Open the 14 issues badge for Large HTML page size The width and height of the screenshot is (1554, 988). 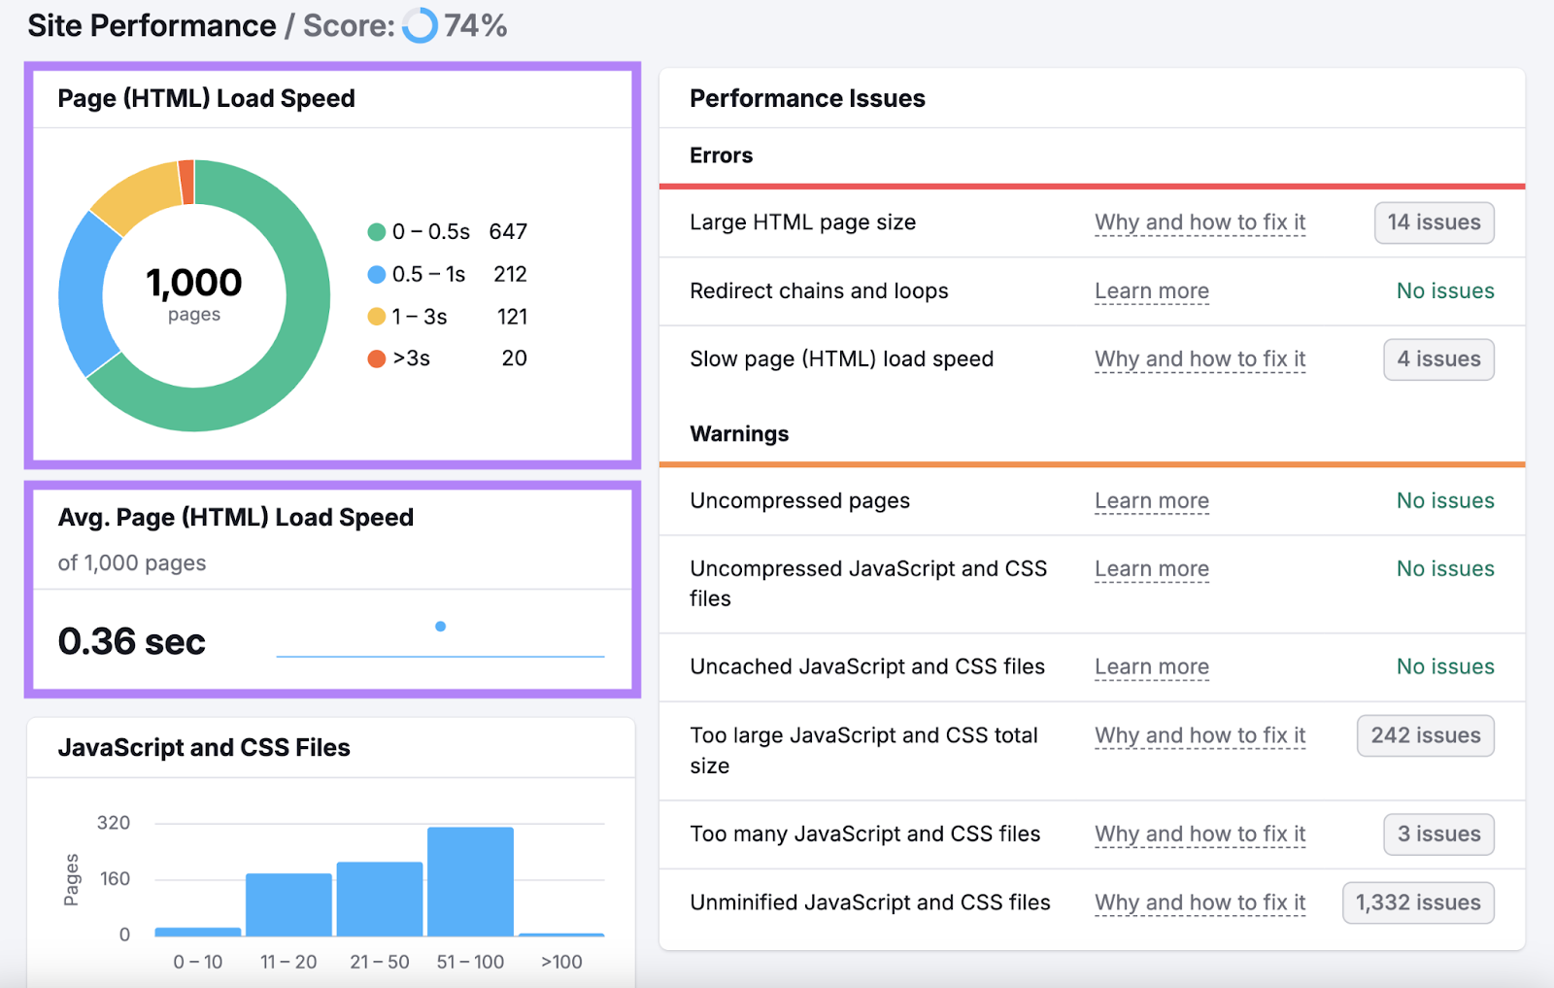1434,222
